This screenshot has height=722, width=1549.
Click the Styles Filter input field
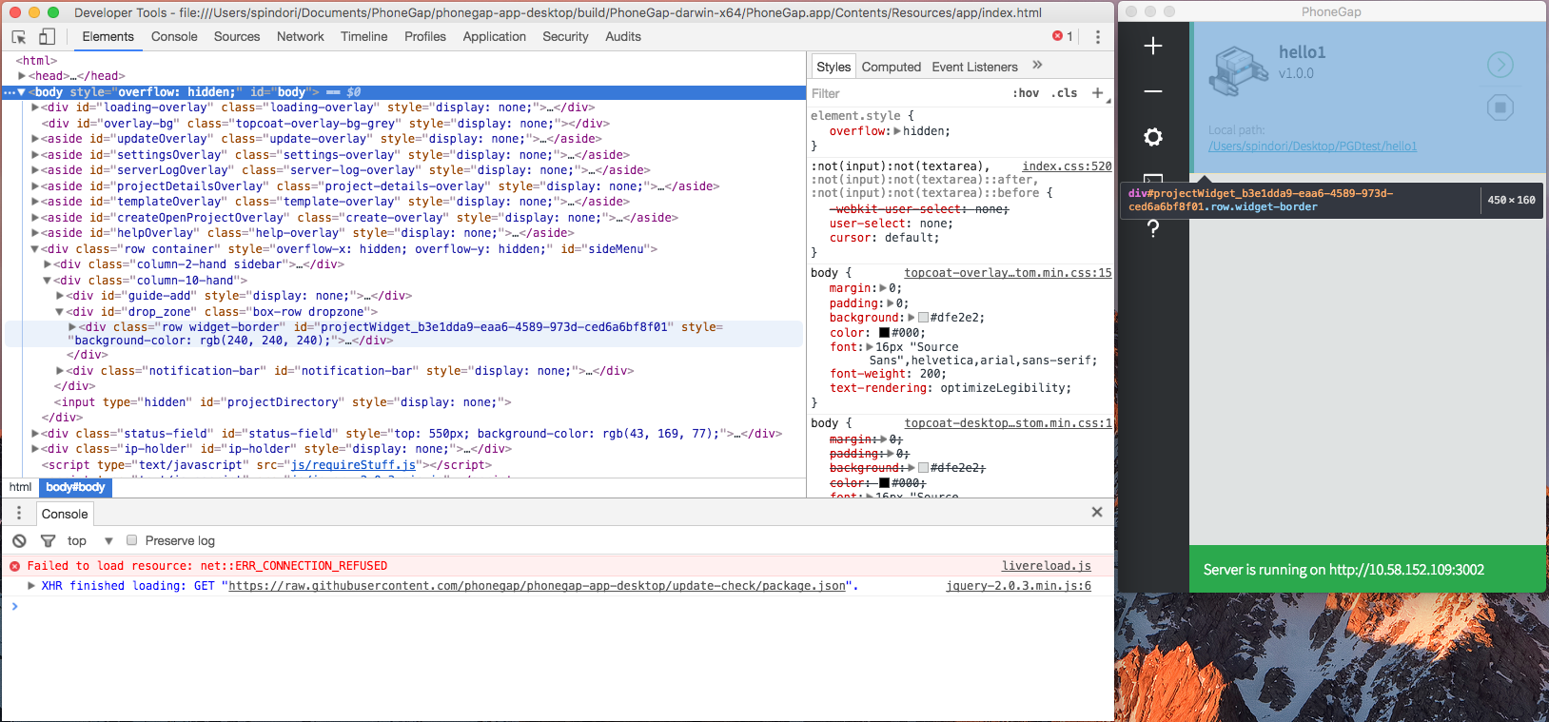904,93
